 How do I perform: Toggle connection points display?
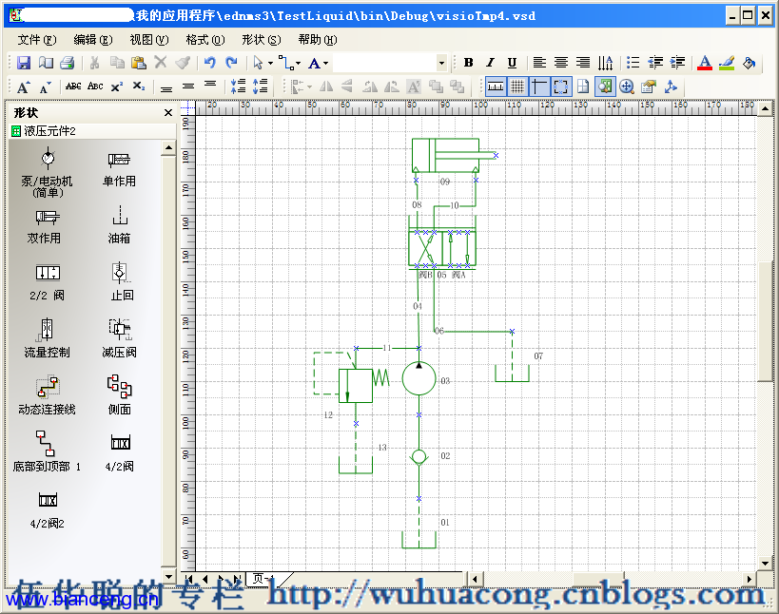click(x=561, y=86)
